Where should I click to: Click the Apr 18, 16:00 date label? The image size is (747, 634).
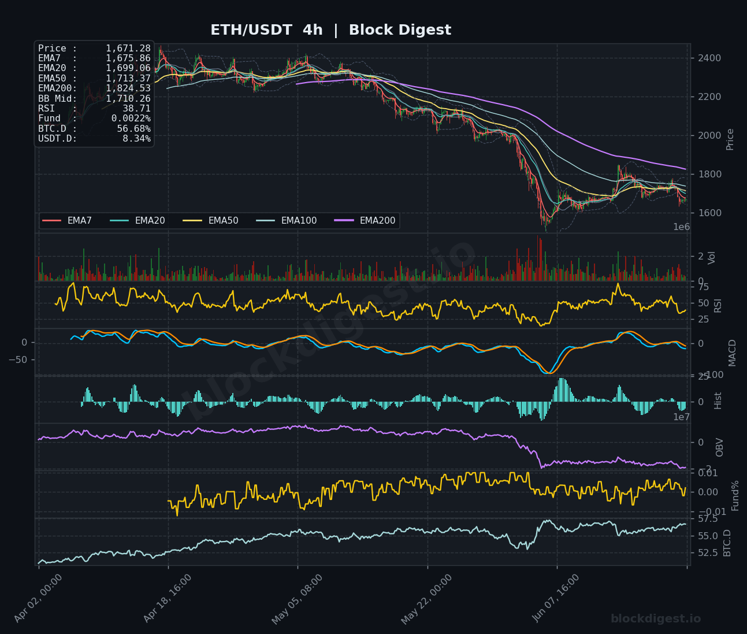point(168,599)
